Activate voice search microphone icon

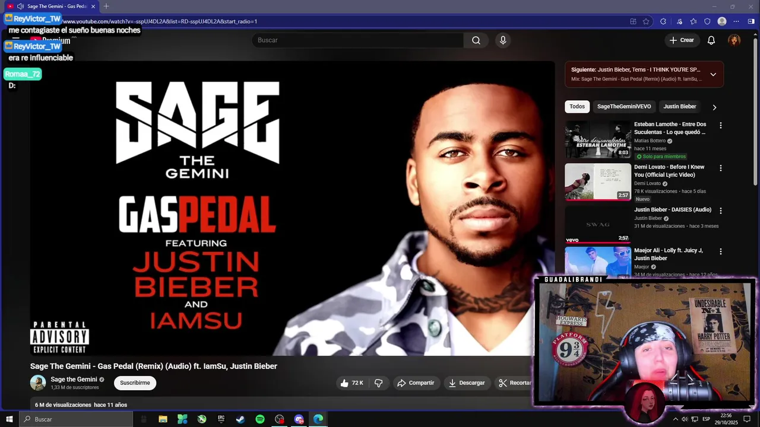click(503, 40)
